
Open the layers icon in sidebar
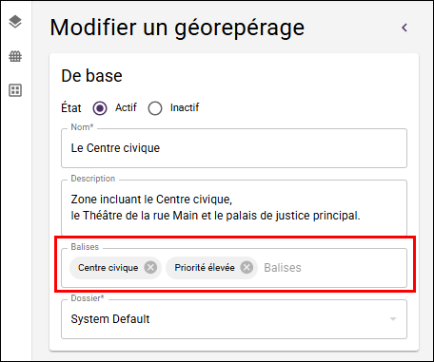(15, 22)
